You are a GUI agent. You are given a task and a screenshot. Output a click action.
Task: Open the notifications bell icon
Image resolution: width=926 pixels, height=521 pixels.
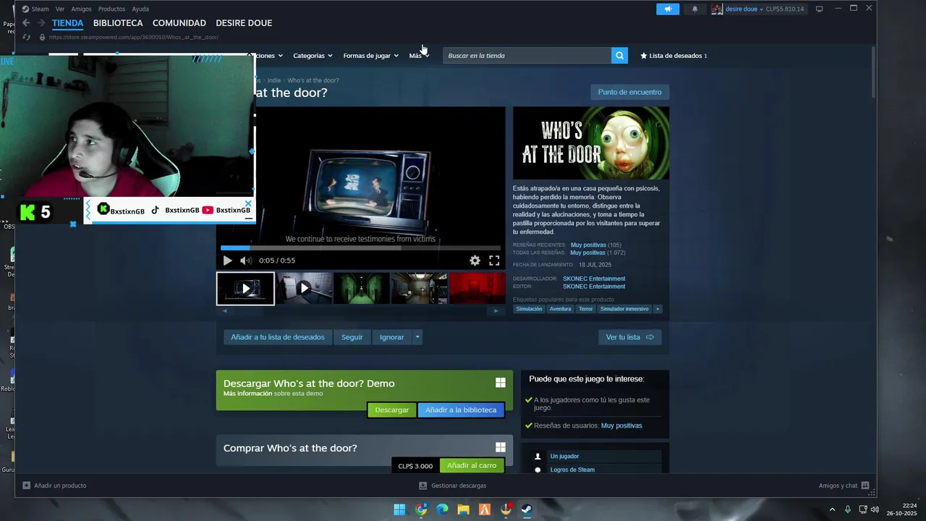click(695, 9)
